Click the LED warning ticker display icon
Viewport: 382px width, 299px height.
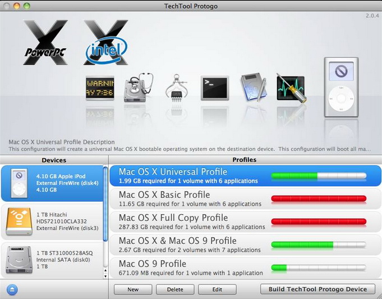100,88
